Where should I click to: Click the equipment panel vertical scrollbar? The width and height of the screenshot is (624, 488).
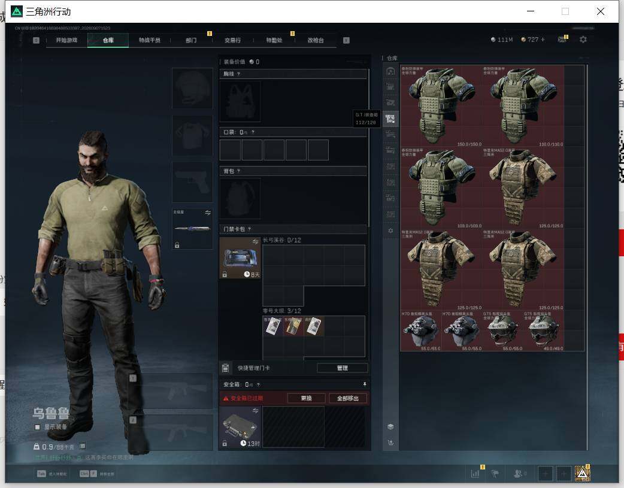[368, 148]
